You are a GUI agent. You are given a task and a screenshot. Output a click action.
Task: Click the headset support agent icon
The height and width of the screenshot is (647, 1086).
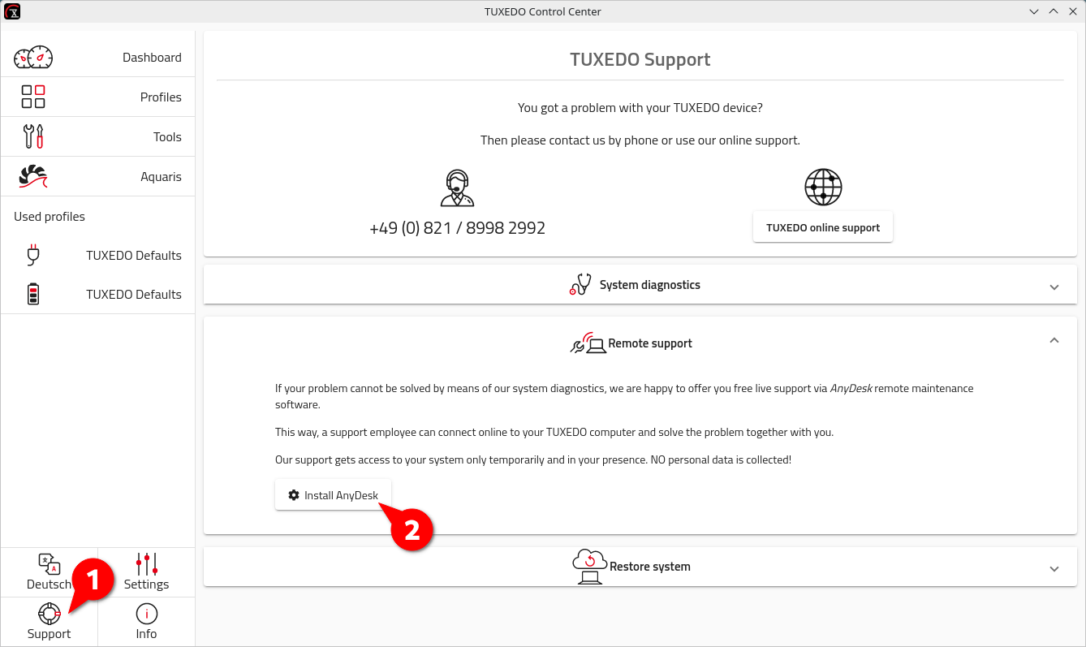[457, 188]
